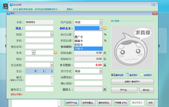169x107 pixels.
Task: Click the 重新拍照 link
Action: click(x=119, y=75)
